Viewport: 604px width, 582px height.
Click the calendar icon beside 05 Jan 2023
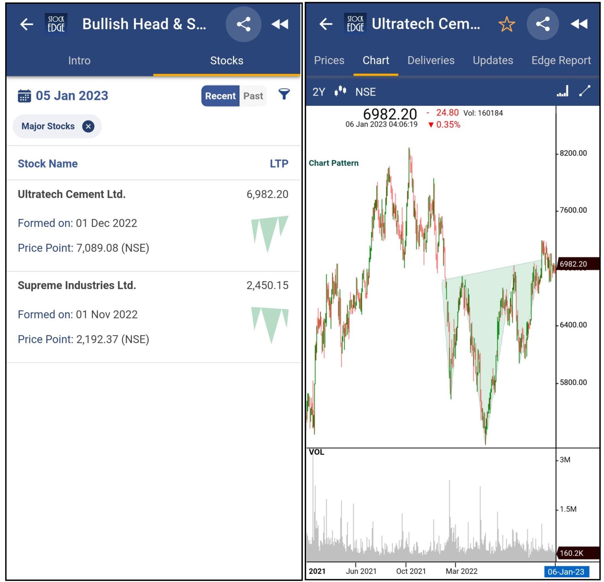[x=24, y=96]
